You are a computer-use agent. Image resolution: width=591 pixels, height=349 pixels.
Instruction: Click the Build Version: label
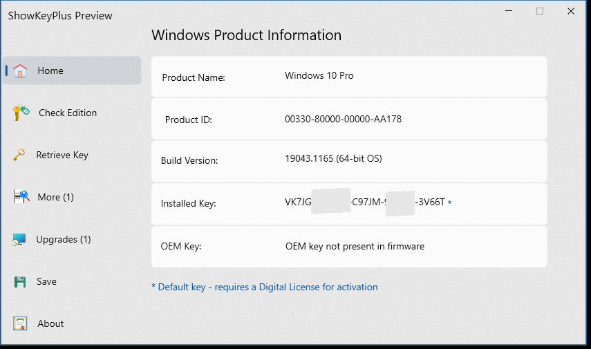pyautogui.click(x=189, y=160)
